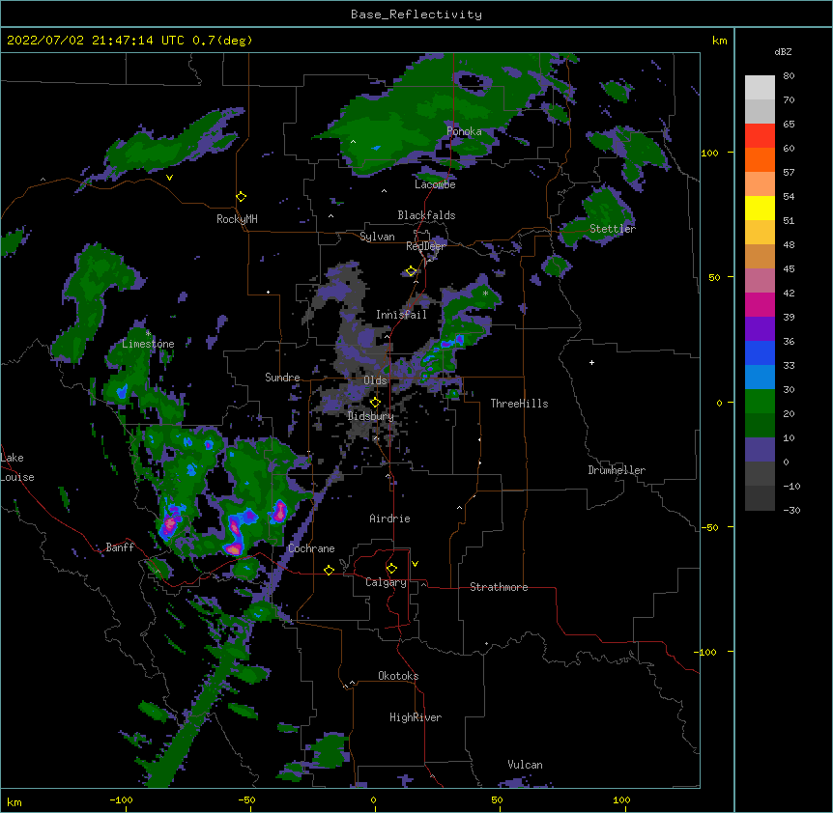
Task: Select the yellow V marker northwest of RockyMH
Action: coord(169,178)
